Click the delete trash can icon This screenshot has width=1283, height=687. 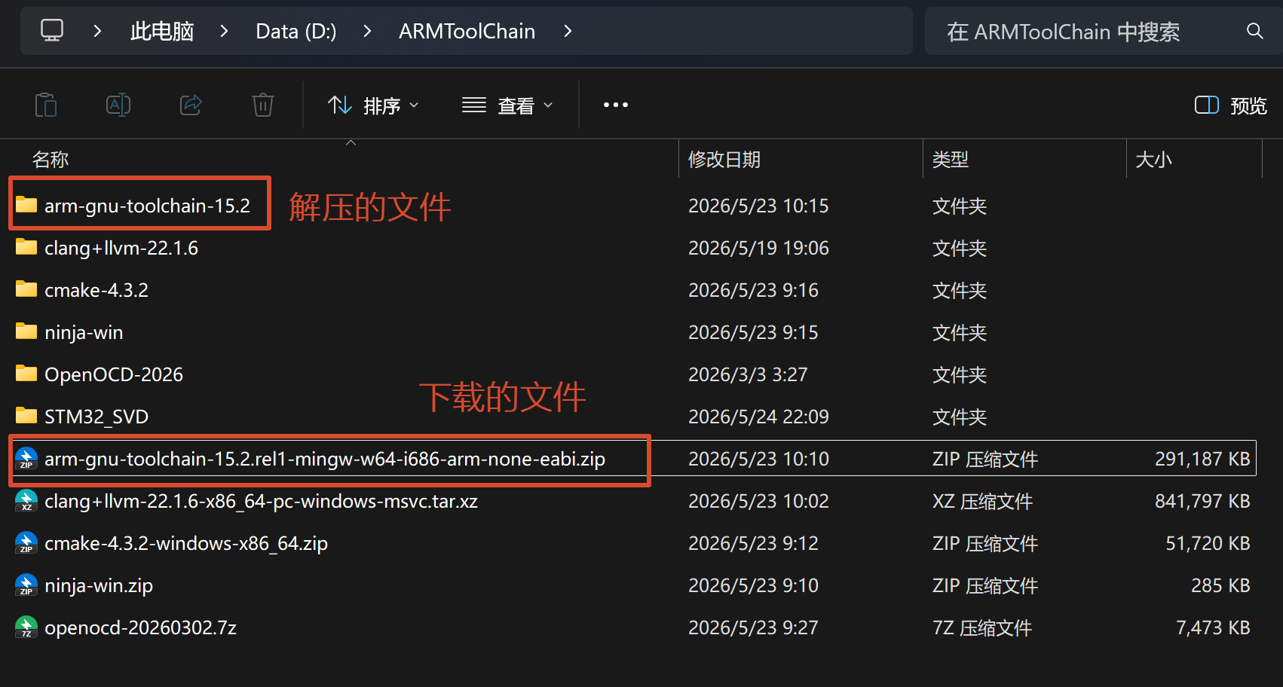pos(263,105)
